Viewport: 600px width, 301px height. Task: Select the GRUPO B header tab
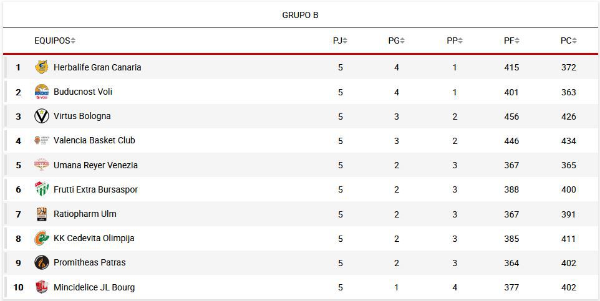[301, 16]
